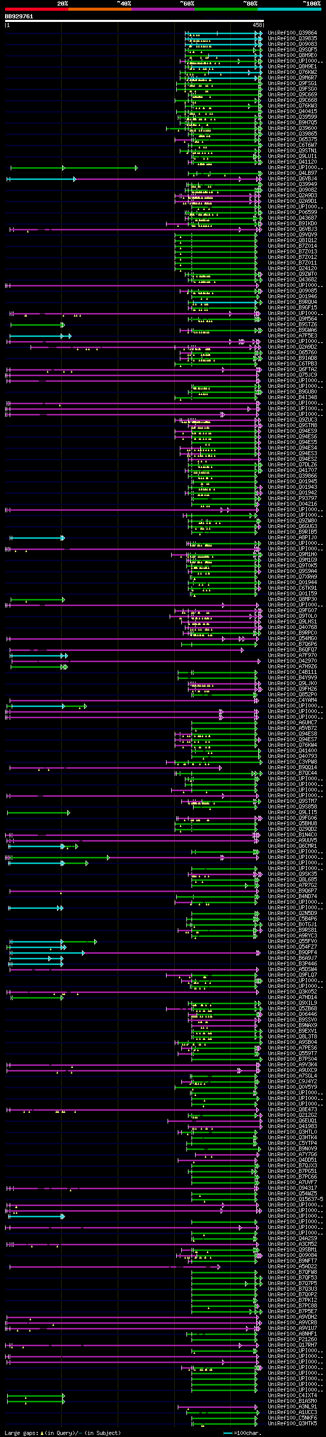This screenshot has height=1437, width=326.
Task: Select the label UniRef100_C4IXT4
Action: coord(292,1395)
